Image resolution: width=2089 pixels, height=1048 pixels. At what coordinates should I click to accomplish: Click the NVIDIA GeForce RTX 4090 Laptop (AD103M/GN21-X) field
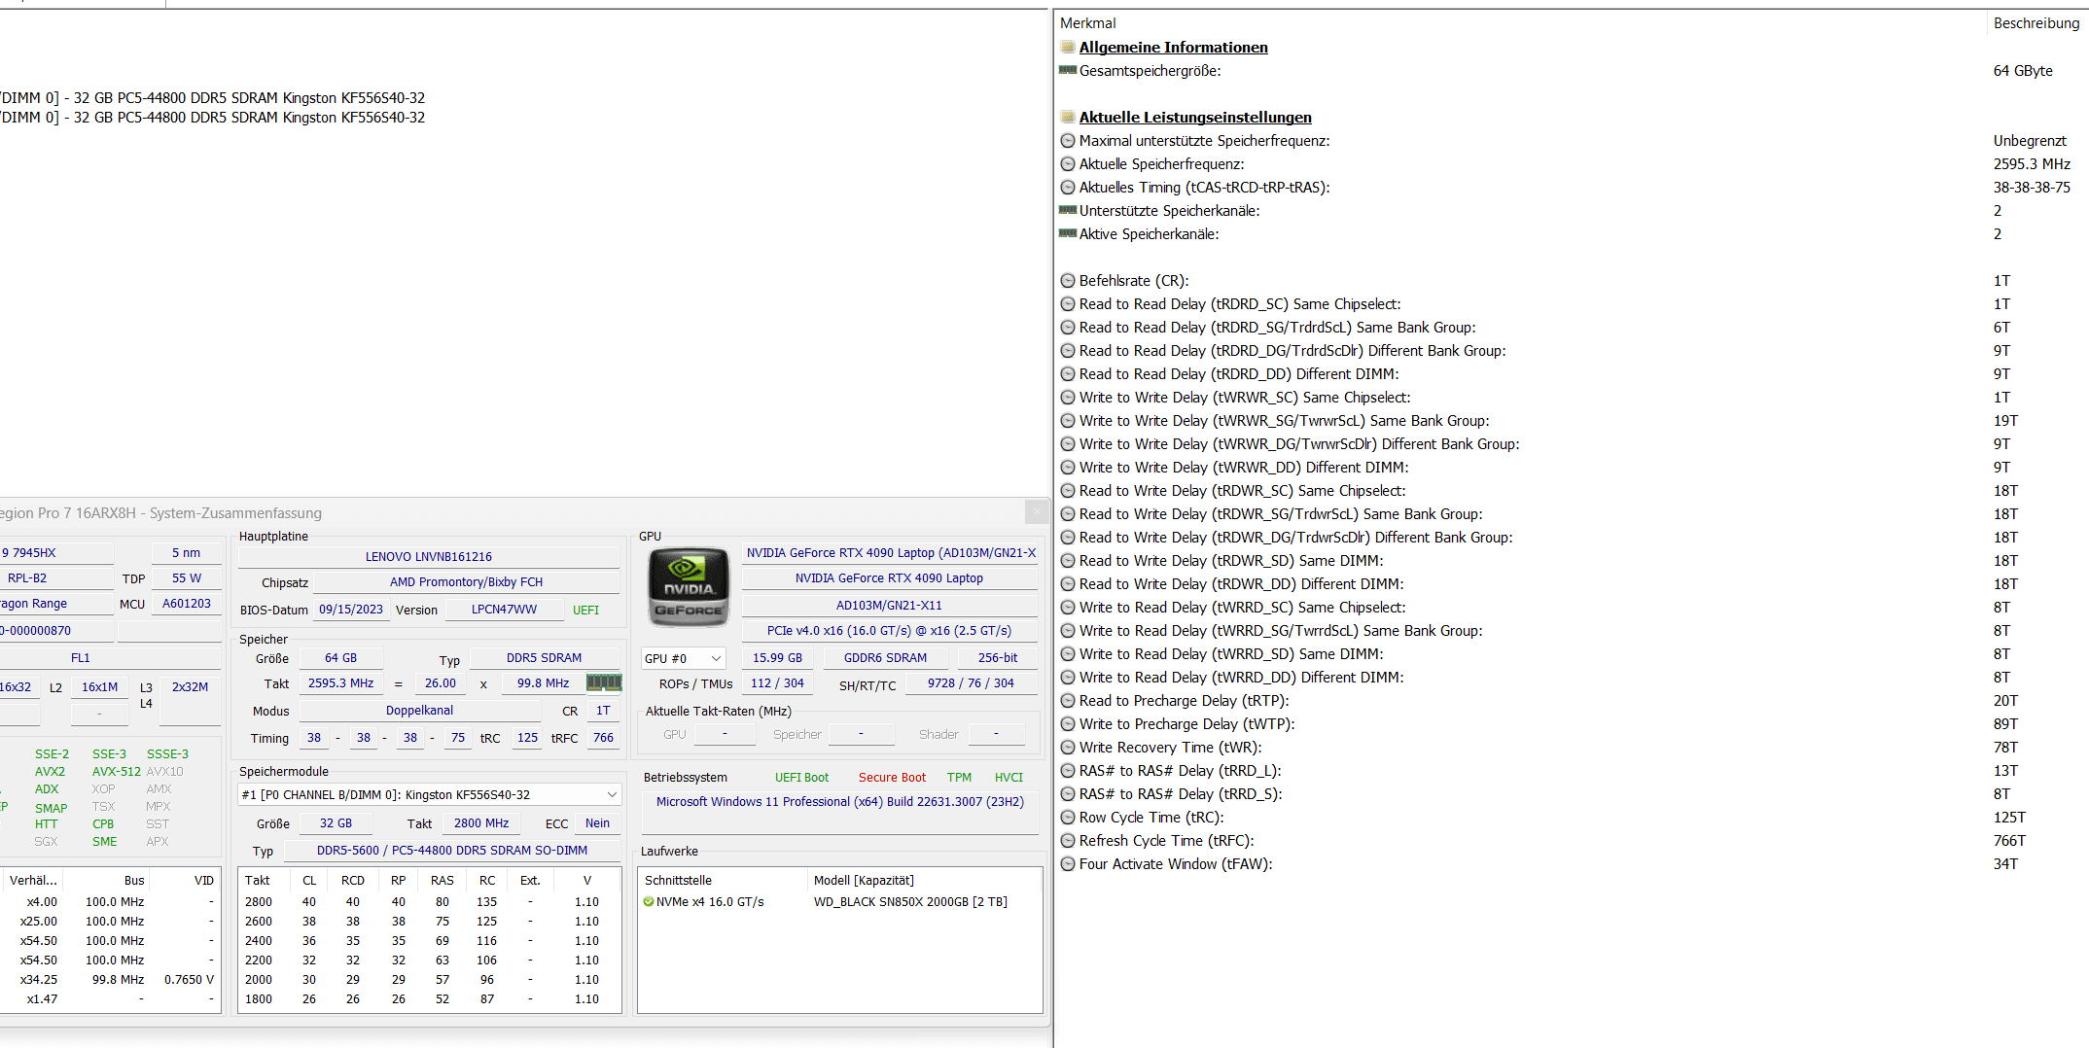point(890,552)
